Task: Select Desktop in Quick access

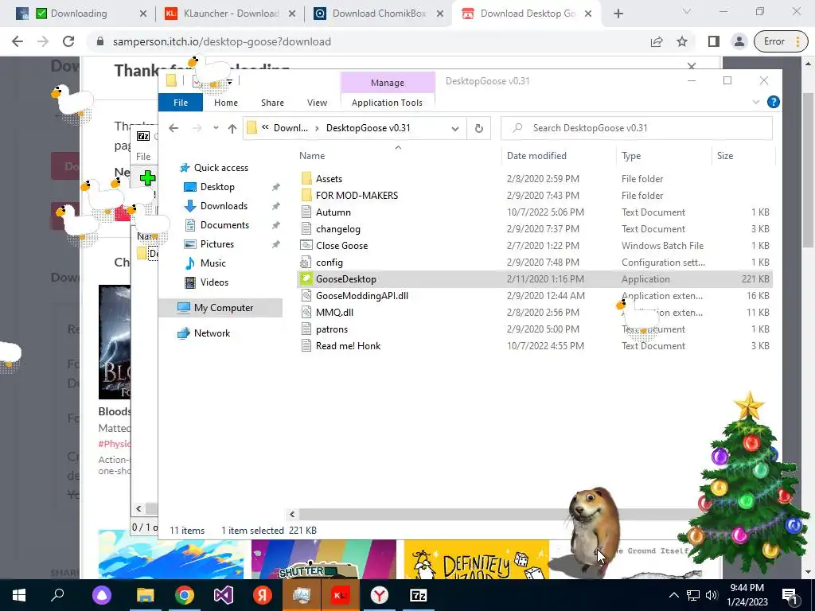Action: 217,186
